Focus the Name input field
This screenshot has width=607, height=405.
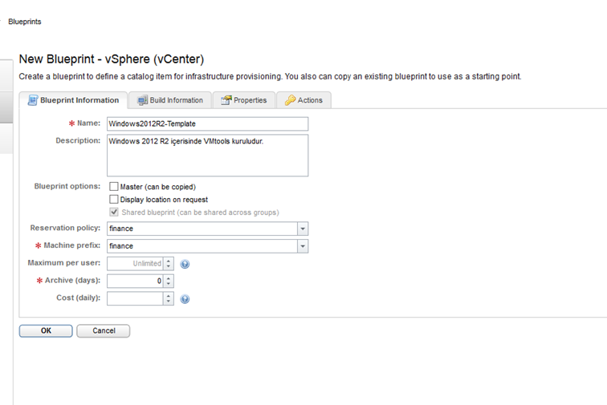pyautogui.click(x=207, y=124)
